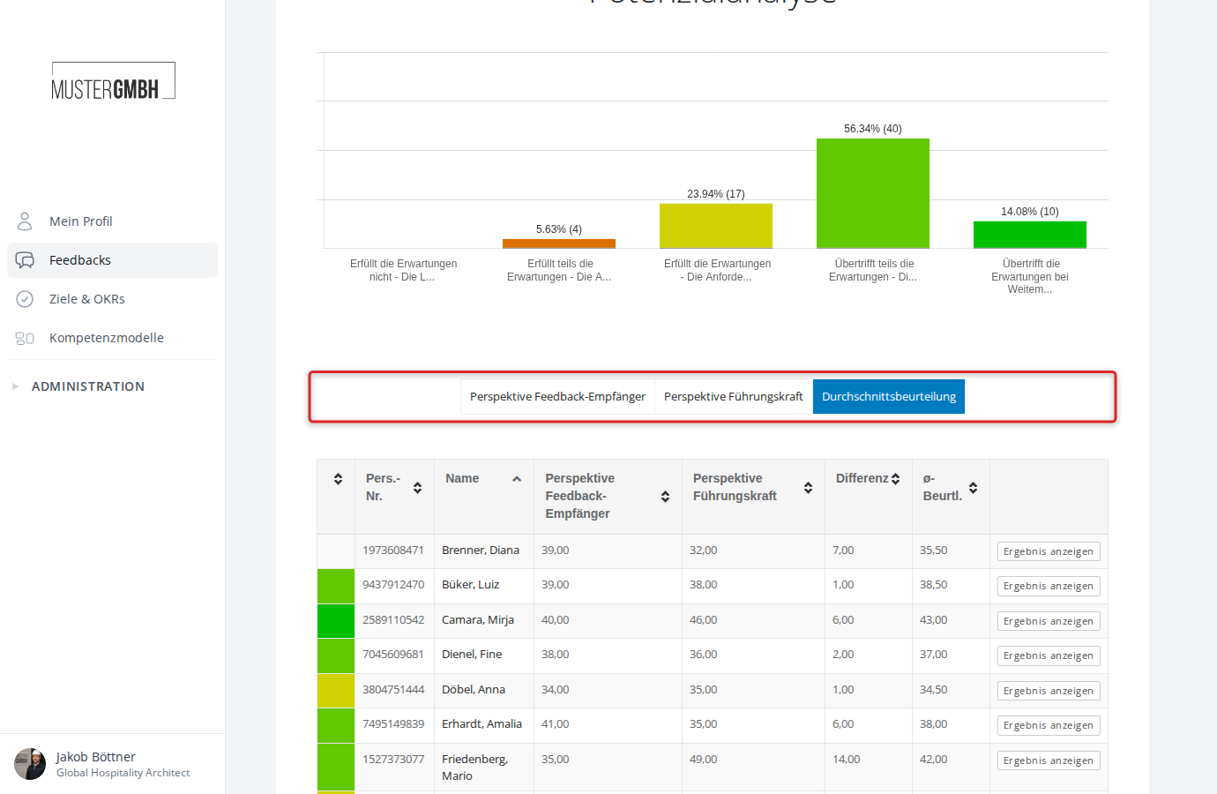Image resolution: width=1217 pixels, height=794 pixels.
Task: Click axis label 'Übertrifft die Erwartungen bei Weitem'
Action: click(x=1030, y=277)
